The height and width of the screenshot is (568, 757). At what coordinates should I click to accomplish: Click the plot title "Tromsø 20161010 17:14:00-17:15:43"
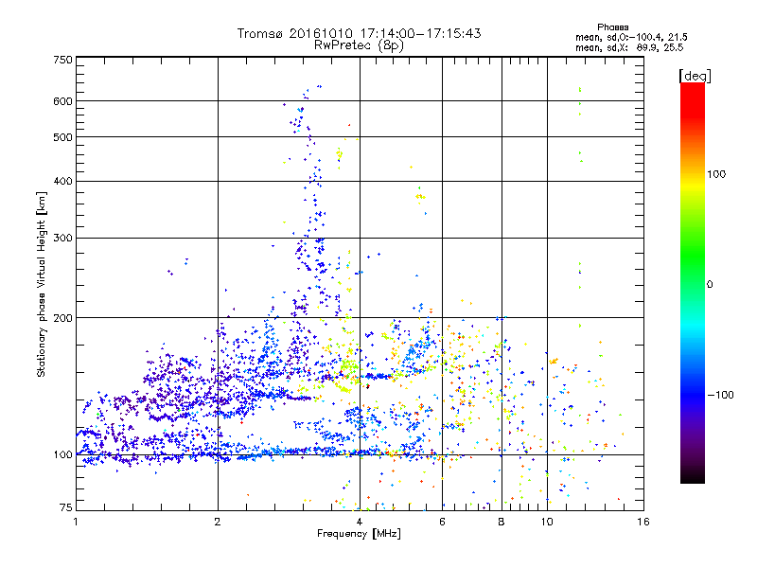(x=359, y=33)
